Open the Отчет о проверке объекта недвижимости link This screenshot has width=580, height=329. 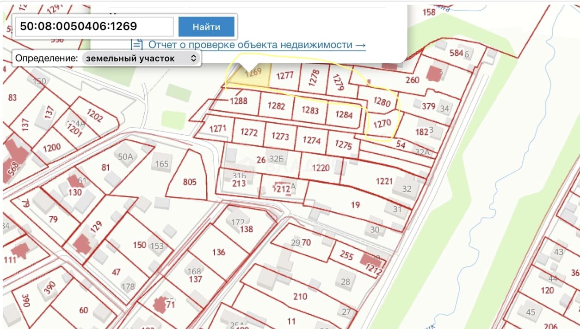[257, 45]
